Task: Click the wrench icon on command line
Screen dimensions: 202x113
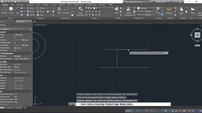Action: 74,104
